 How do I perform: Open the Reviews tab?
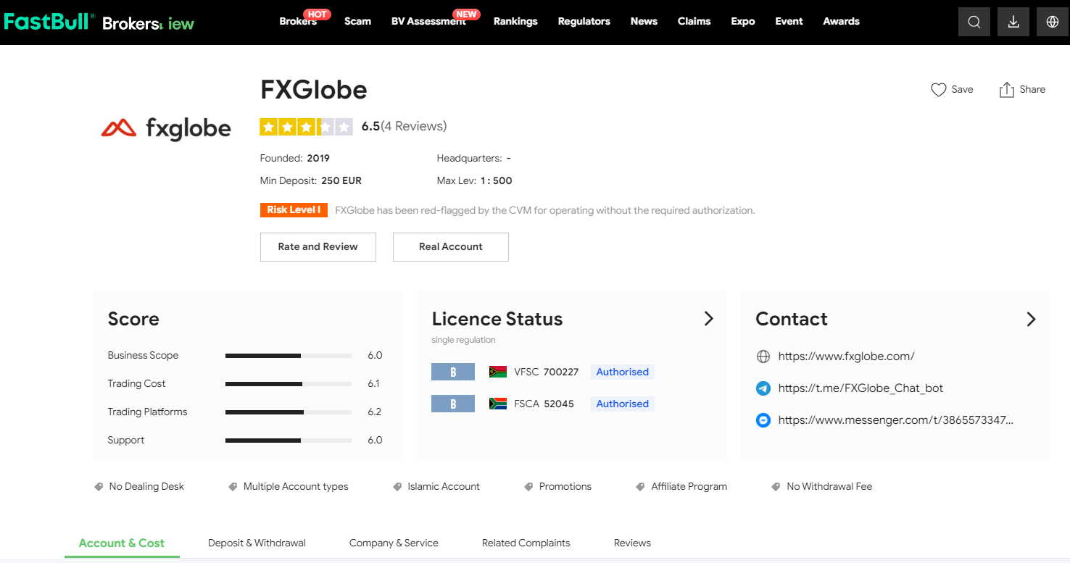(x=632, y=543)
